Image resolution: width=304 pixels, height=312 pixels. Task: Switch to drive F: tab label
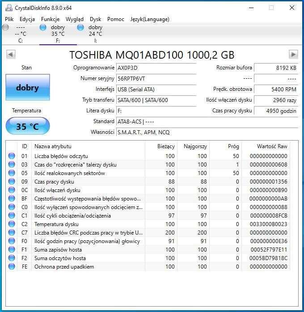coord(58,41)
